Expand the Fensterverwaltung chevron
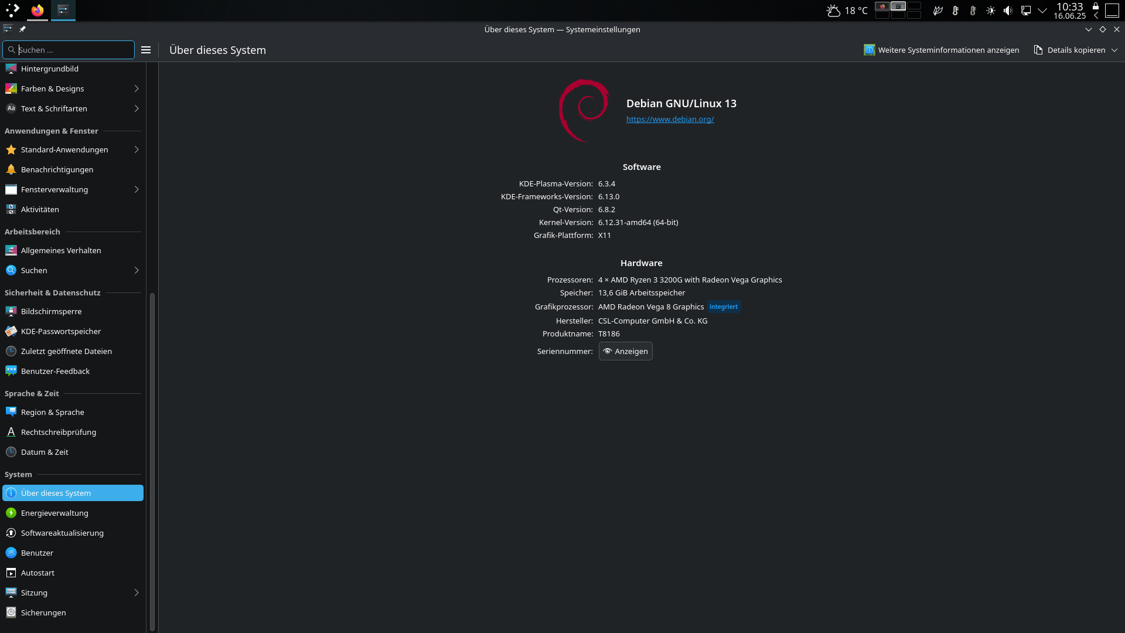The image size is (1125, 633). 137,189
